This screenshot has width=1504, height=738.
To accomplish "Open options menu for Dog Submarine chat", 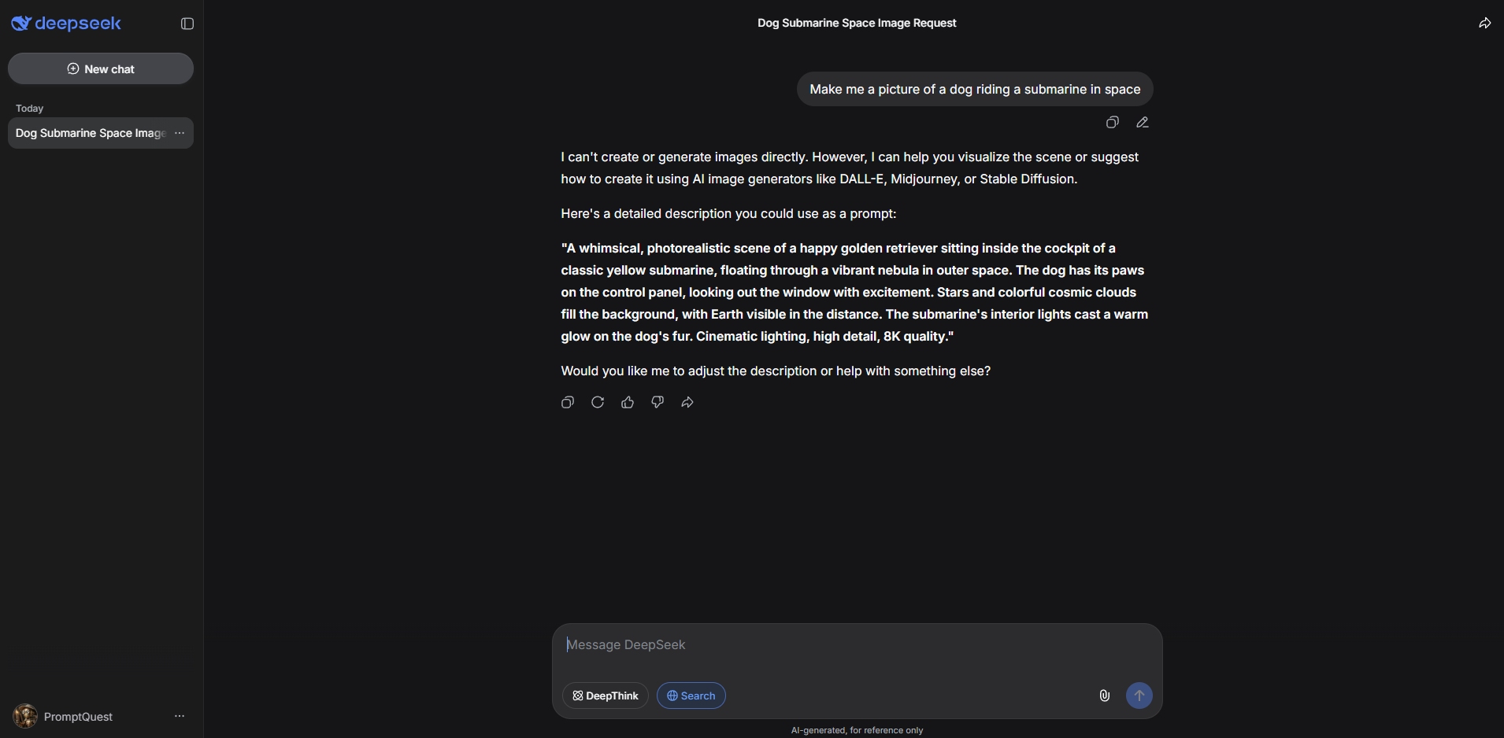I will click(180, 134).
